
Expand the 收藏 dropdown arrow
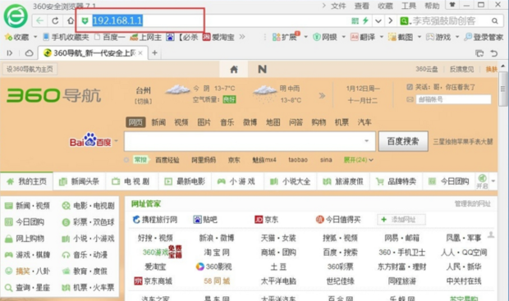[x=35, y=37]
